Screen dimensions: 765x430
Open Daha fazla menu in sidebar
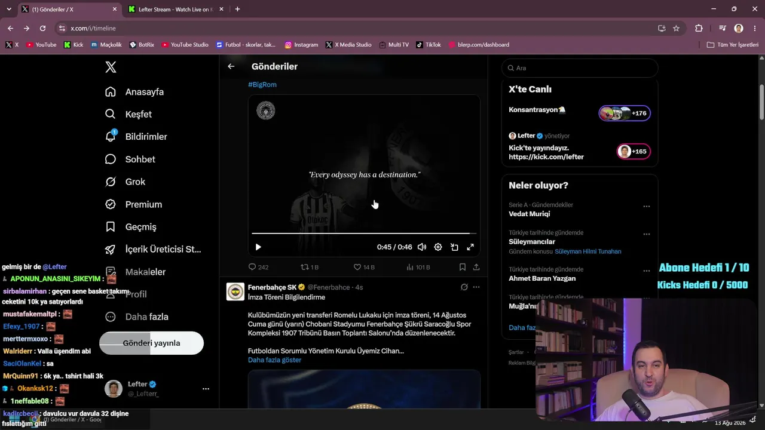137,317
